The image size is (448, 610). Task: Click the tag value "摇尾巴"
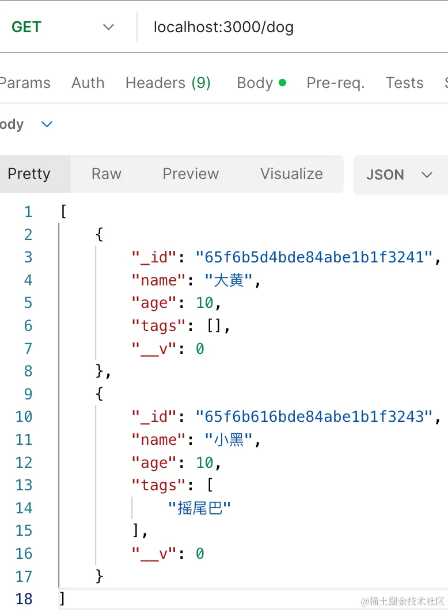[x=200, y=508]
